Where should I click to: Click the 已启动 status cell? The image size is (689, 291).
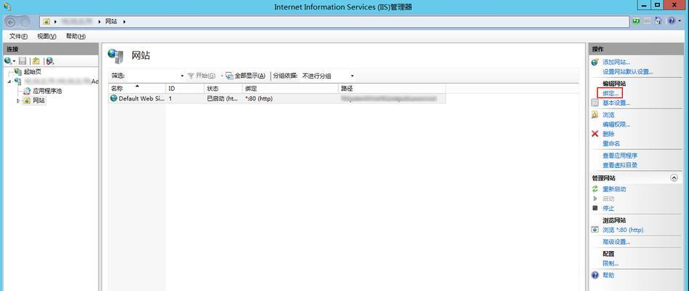click(x=223, y=98)
